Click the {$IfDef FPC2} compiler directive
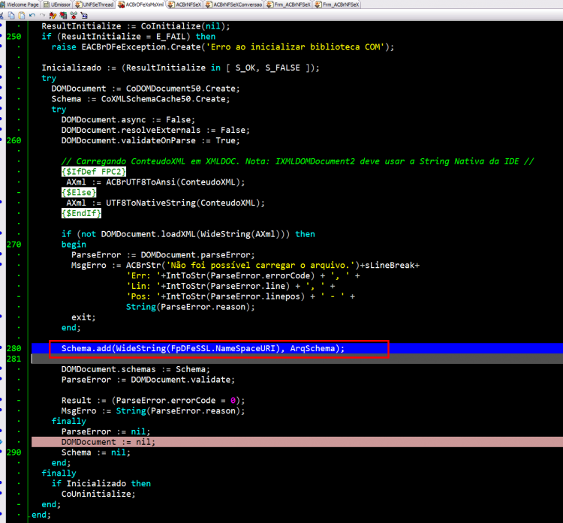Screen dimensions: 563x523 93,172
